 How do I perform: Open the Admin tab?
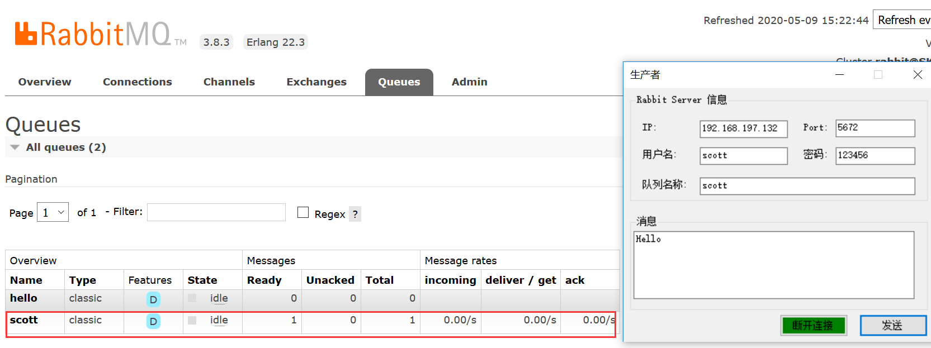pyautogui.click(x=470, y=82)
